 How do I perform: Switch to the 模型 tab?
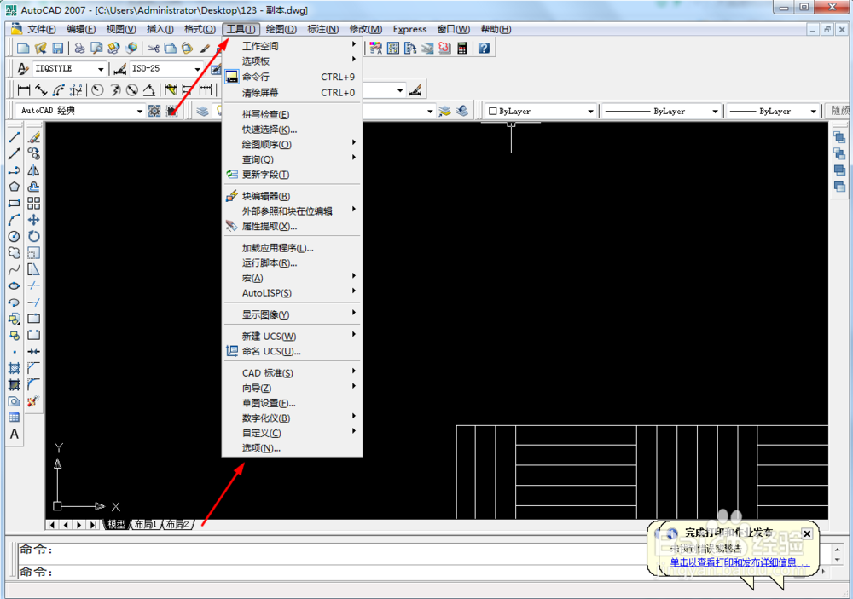point(117,525)
